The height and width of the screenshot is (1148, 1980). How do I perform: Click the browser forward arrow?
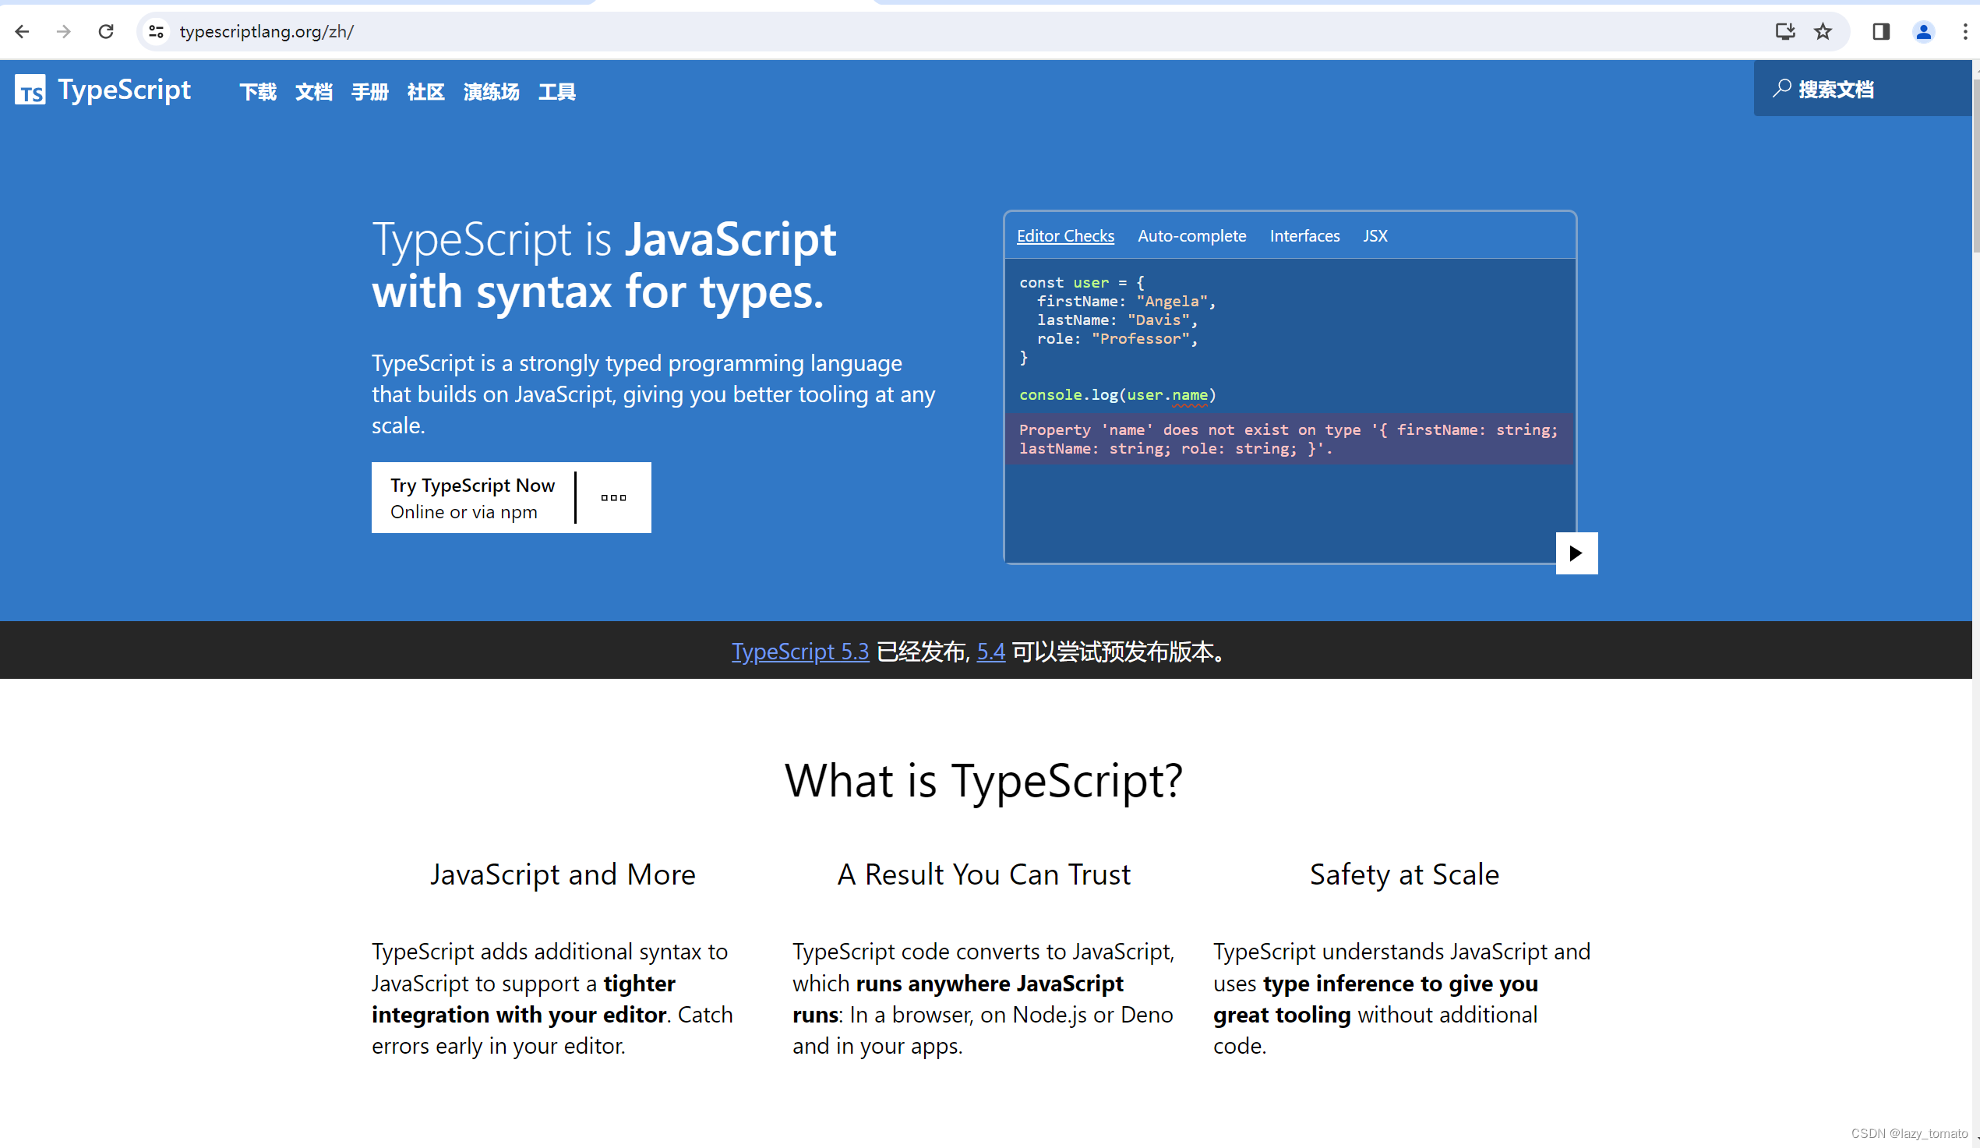(x=64, y=31)
